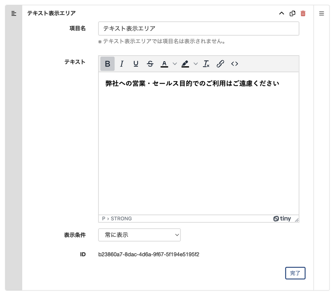Insert a link with the chain icon
The width and height of the screenshot is (335, 293).
tap(220, 64)
